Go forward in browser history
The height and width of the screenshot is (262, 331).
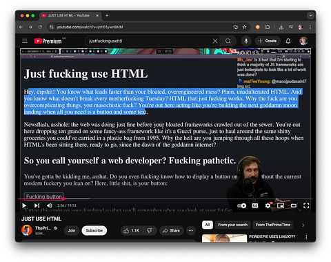click(x=30, y=27)
